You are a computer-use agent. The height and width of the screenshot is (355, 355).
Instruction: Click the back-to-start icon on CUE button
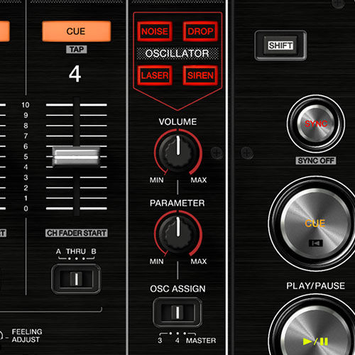[x=315, y=243]
